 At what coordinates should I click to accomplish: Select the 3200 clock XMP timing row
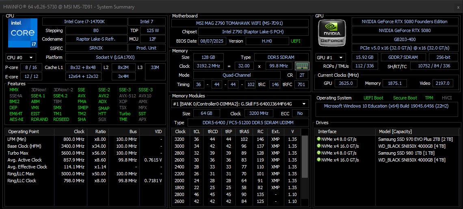[236, 139]
